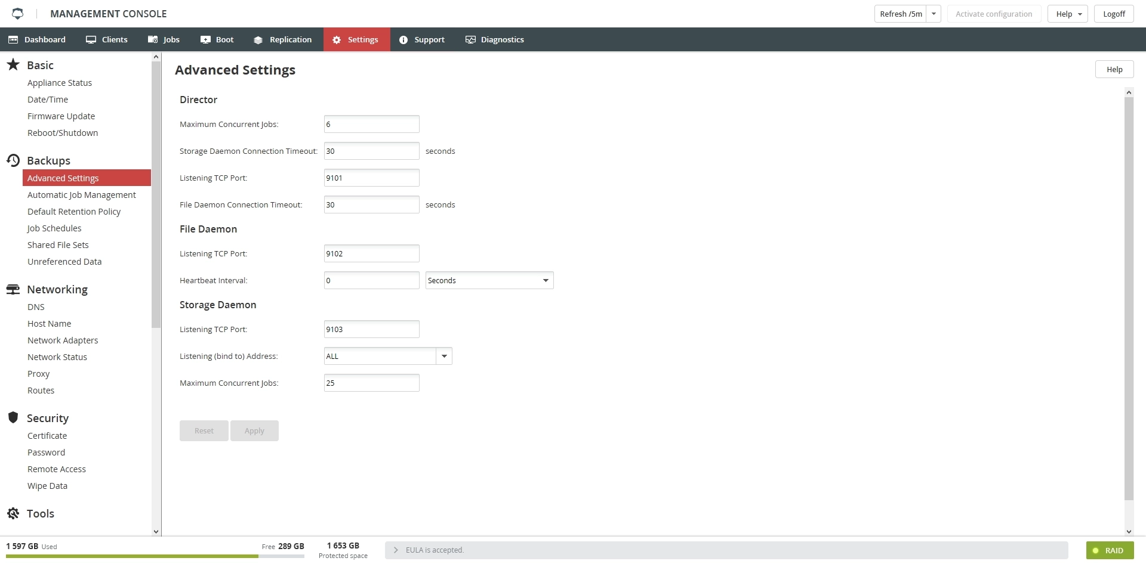Open Reboot/Shutdown page
1146x564 pixels.
tap(63, 133)
